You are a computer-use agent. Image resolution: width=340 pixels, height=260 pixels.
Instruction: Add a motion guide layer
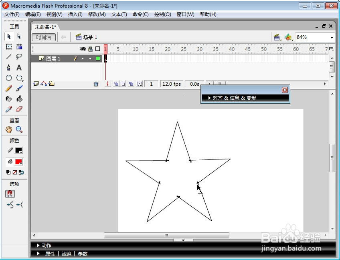tap(44, 84)
